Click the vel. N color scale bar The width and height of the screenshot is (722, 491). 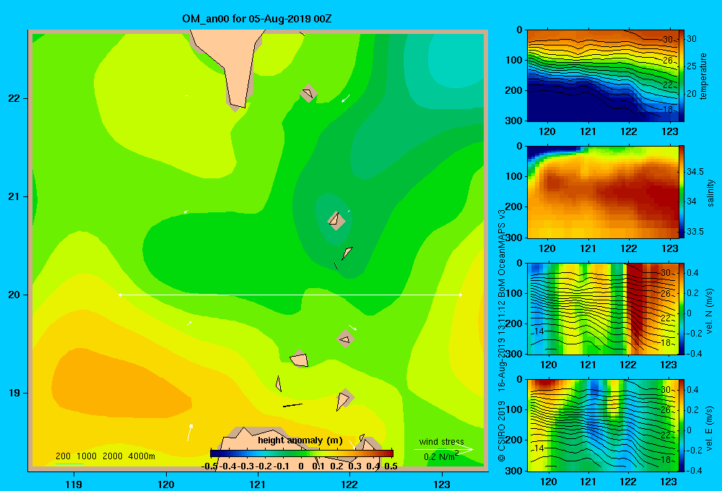click(682, 308)
